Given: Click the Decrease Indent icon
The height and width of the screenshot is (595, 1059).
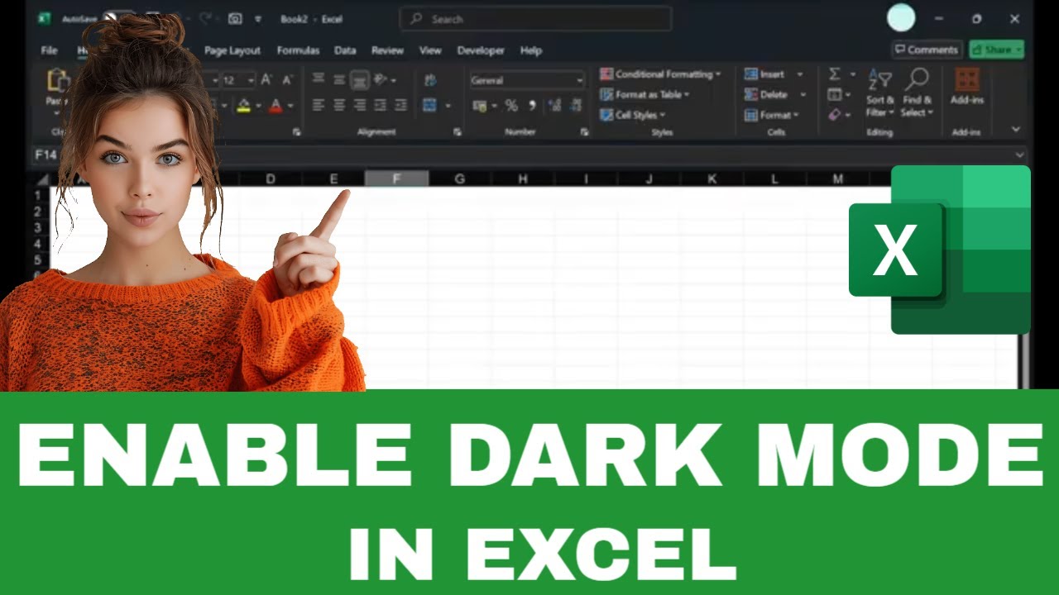Looking at the screenshot, I should point(381,105).
